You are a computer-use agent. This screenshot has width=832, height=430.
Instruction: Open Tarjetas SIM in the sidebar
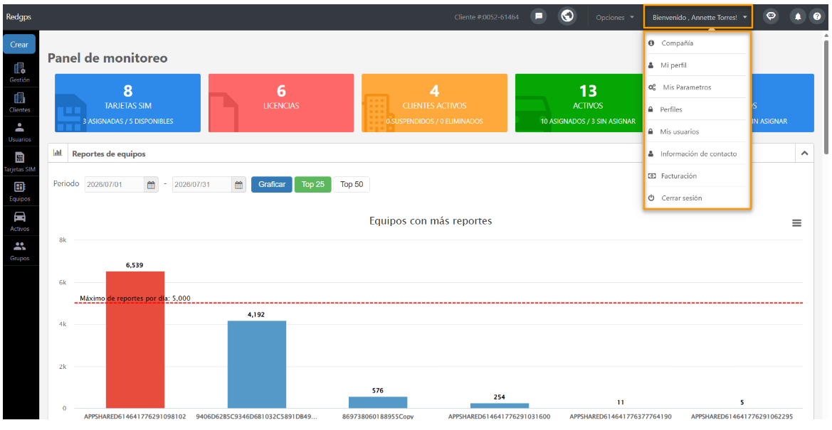(20, 162)
